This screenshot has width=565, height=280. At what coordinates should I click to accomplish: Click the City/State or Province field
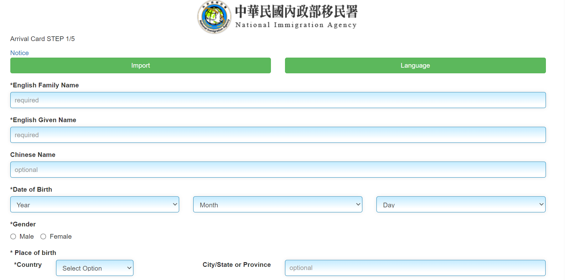tap(415, 268)
